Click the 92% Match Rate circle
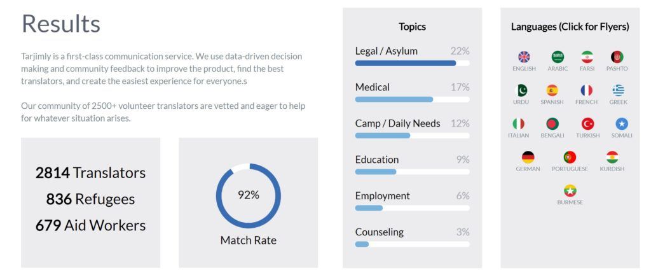Image resolution: width=651 pixels, height=273 pixels. pos(248,195)
